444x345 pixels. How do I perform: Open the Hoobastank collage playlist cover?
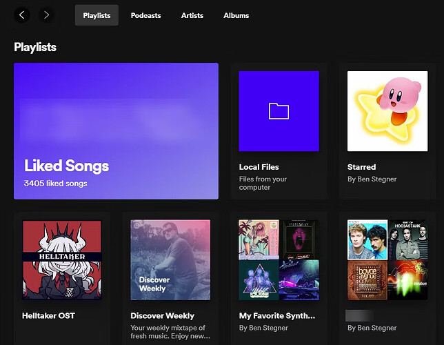[x=387, y=259]
